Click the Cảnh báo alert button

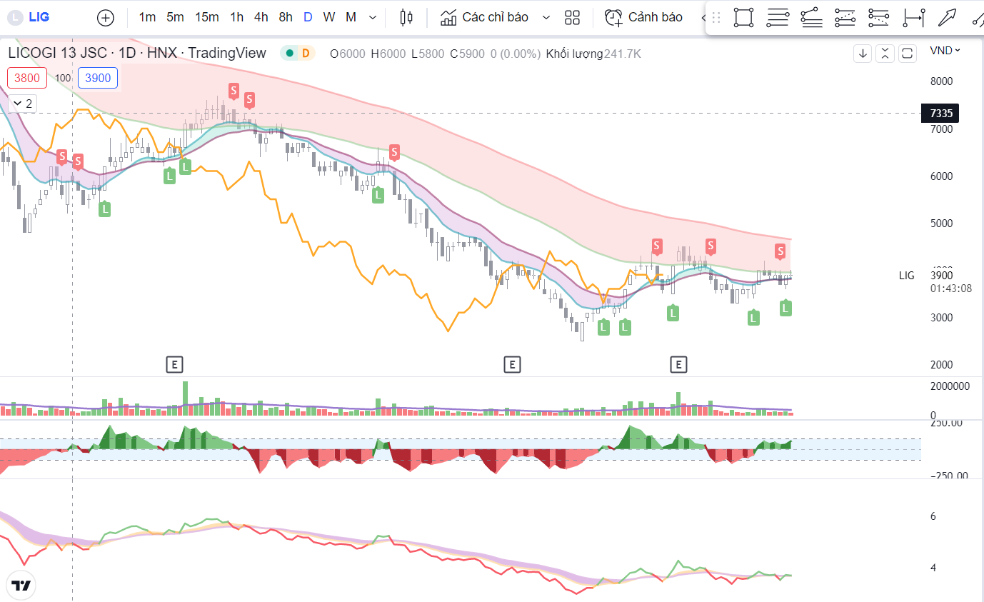643,17
